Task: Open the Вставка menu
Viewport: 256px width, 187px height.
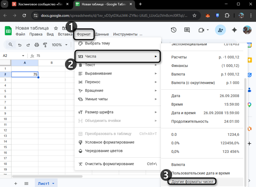Action: coord(65,34)
